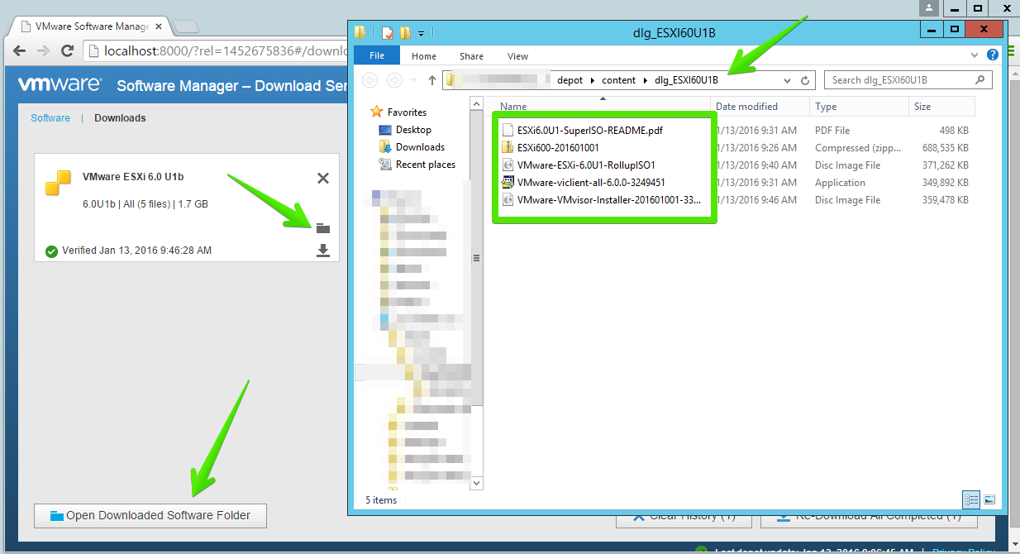Click dlg_ESXI60U1B in the address bar

pyautogui.click(x=686, y=80)
